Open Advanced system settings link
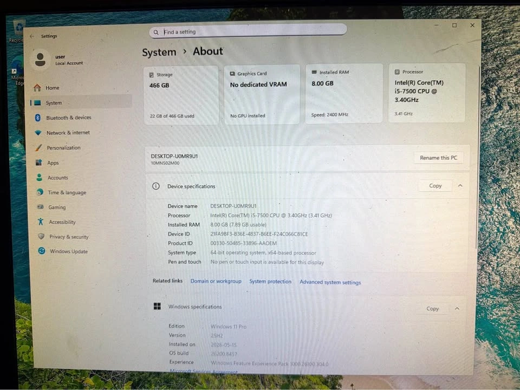 tap(330, 282)
